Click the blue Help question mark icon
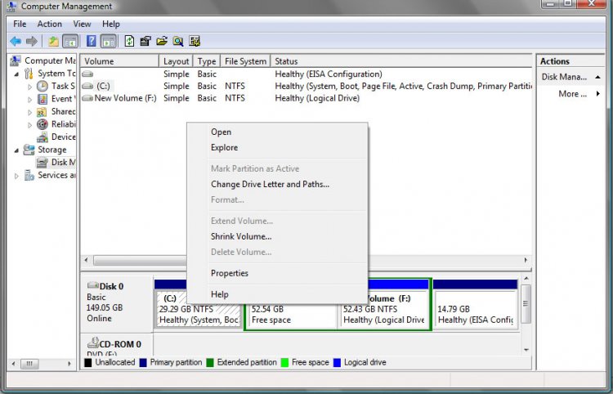 pos(92,41)
